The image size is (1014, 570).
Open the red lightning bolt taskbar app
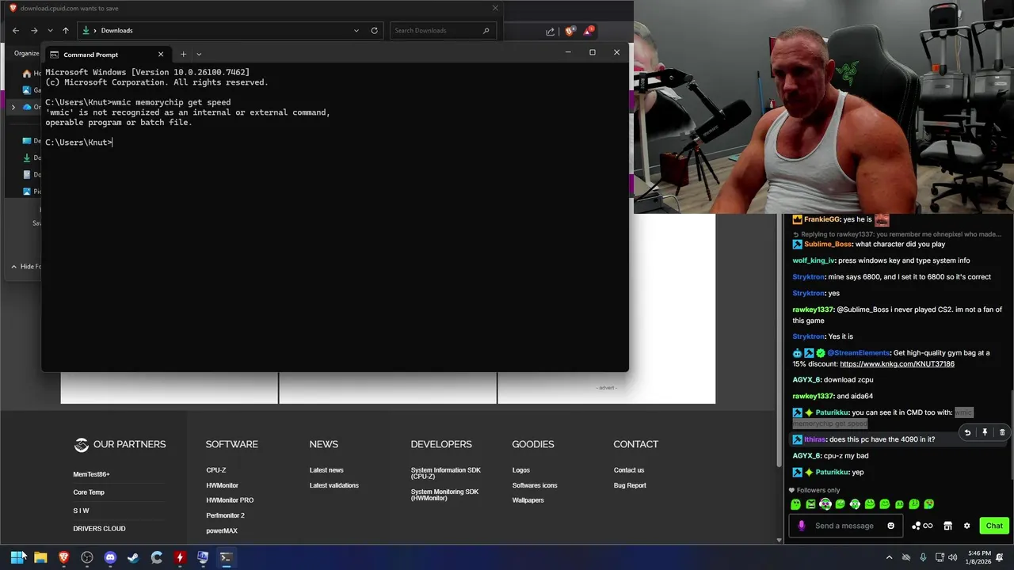[180, 557]
